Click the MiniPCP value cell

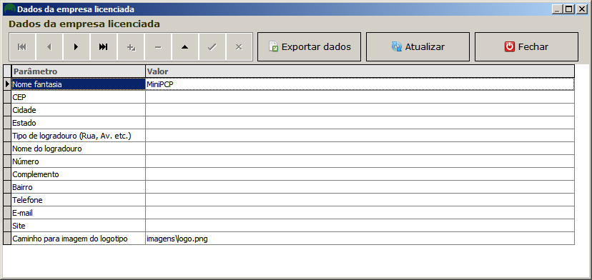tap(360, 84)
